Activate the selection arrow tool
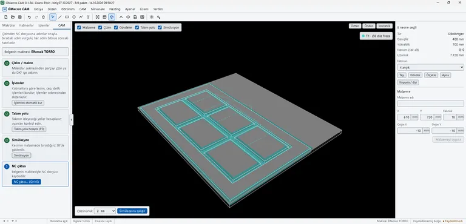This screenshot has height=224, width=466. [53, 17]
